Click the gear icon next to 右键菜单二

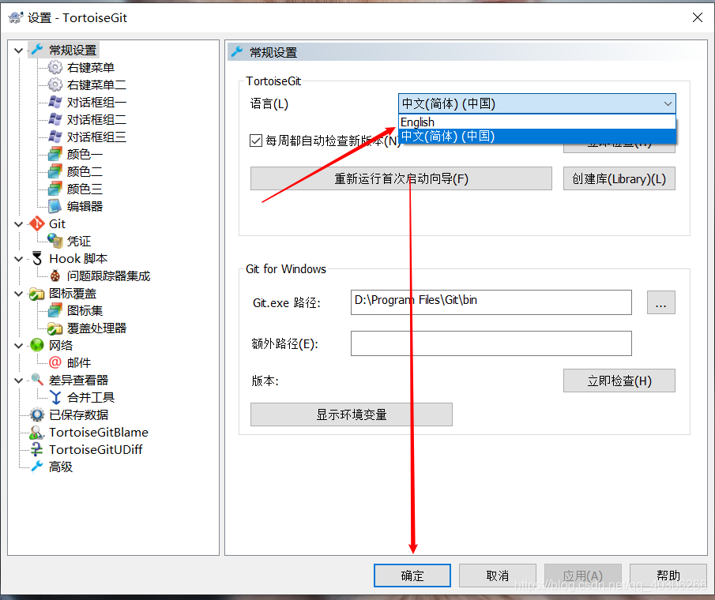coord(55,84)
